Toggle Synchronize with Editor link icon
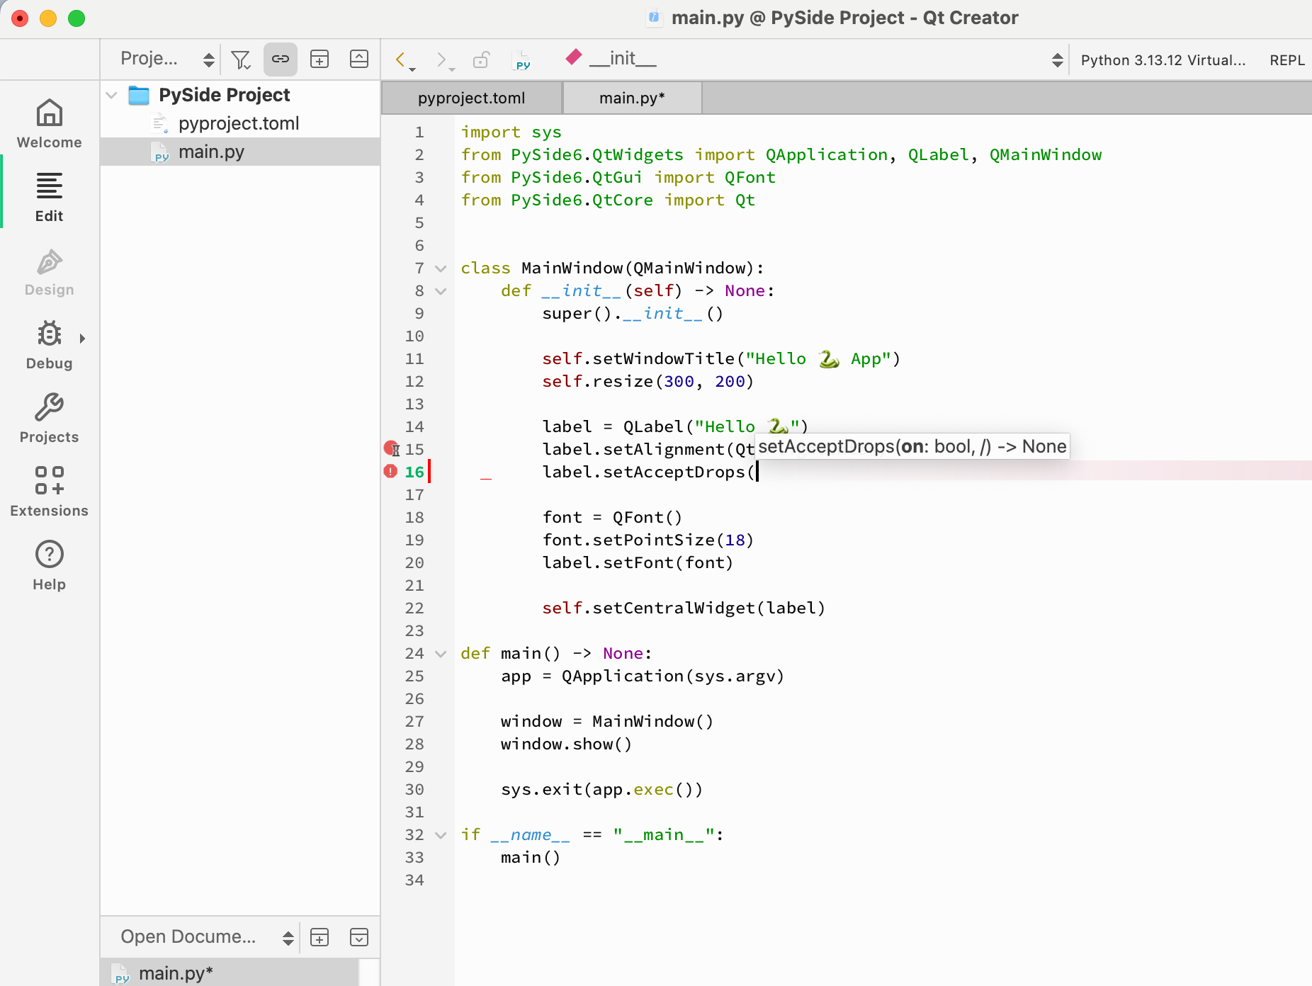 click(280, 59)
